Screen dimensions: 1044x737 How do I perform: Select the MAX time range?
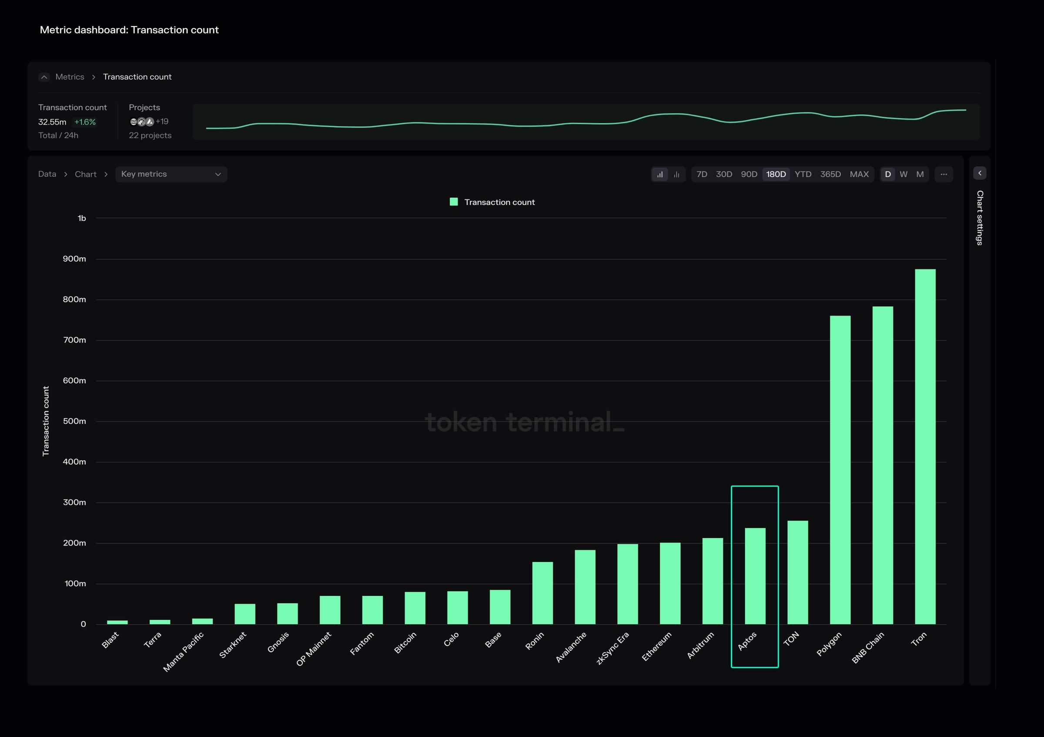859,174
